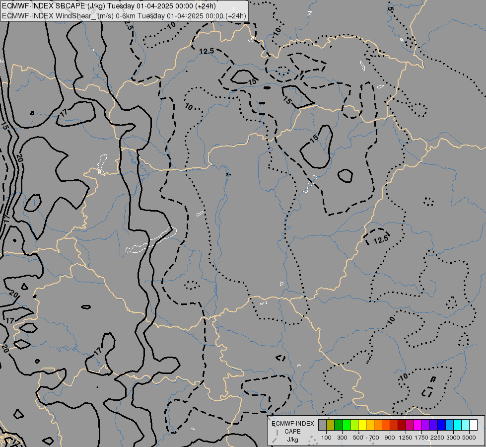486x447 pixels.
Task: Click the 300 value under the legend
Action: (x=342, y=438)
